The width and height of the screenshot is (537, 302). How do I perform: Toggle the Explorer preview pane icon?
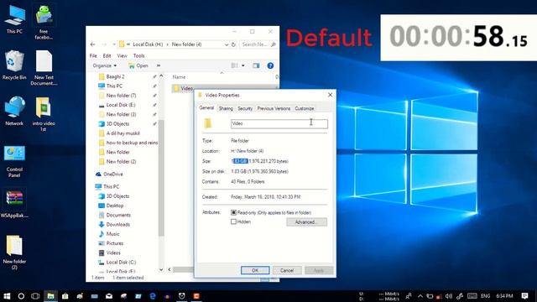(256, 65)
